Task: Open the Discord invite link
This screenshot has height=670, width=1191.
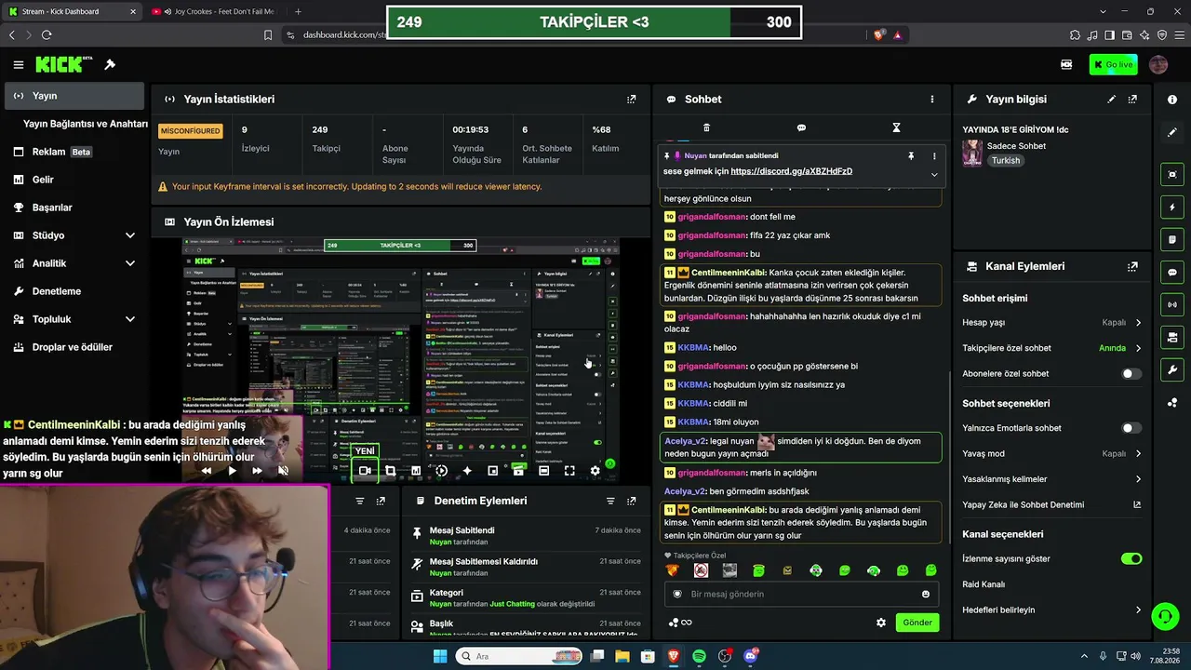Action: 792,171
